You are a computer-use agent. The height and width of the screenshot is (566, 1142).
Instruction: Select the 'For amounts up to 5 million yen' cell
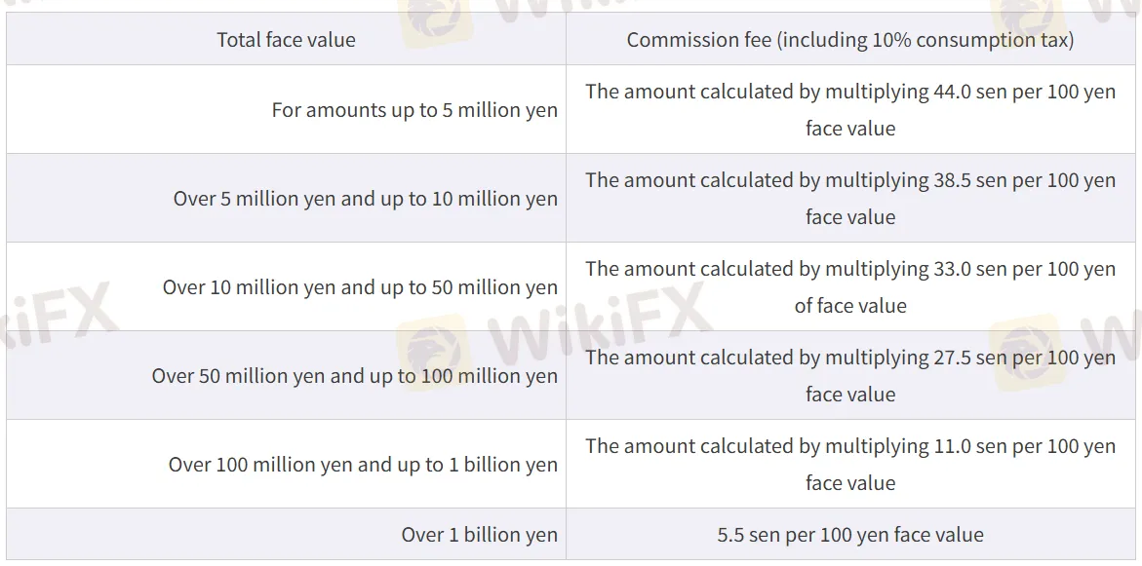click(286, 110)
